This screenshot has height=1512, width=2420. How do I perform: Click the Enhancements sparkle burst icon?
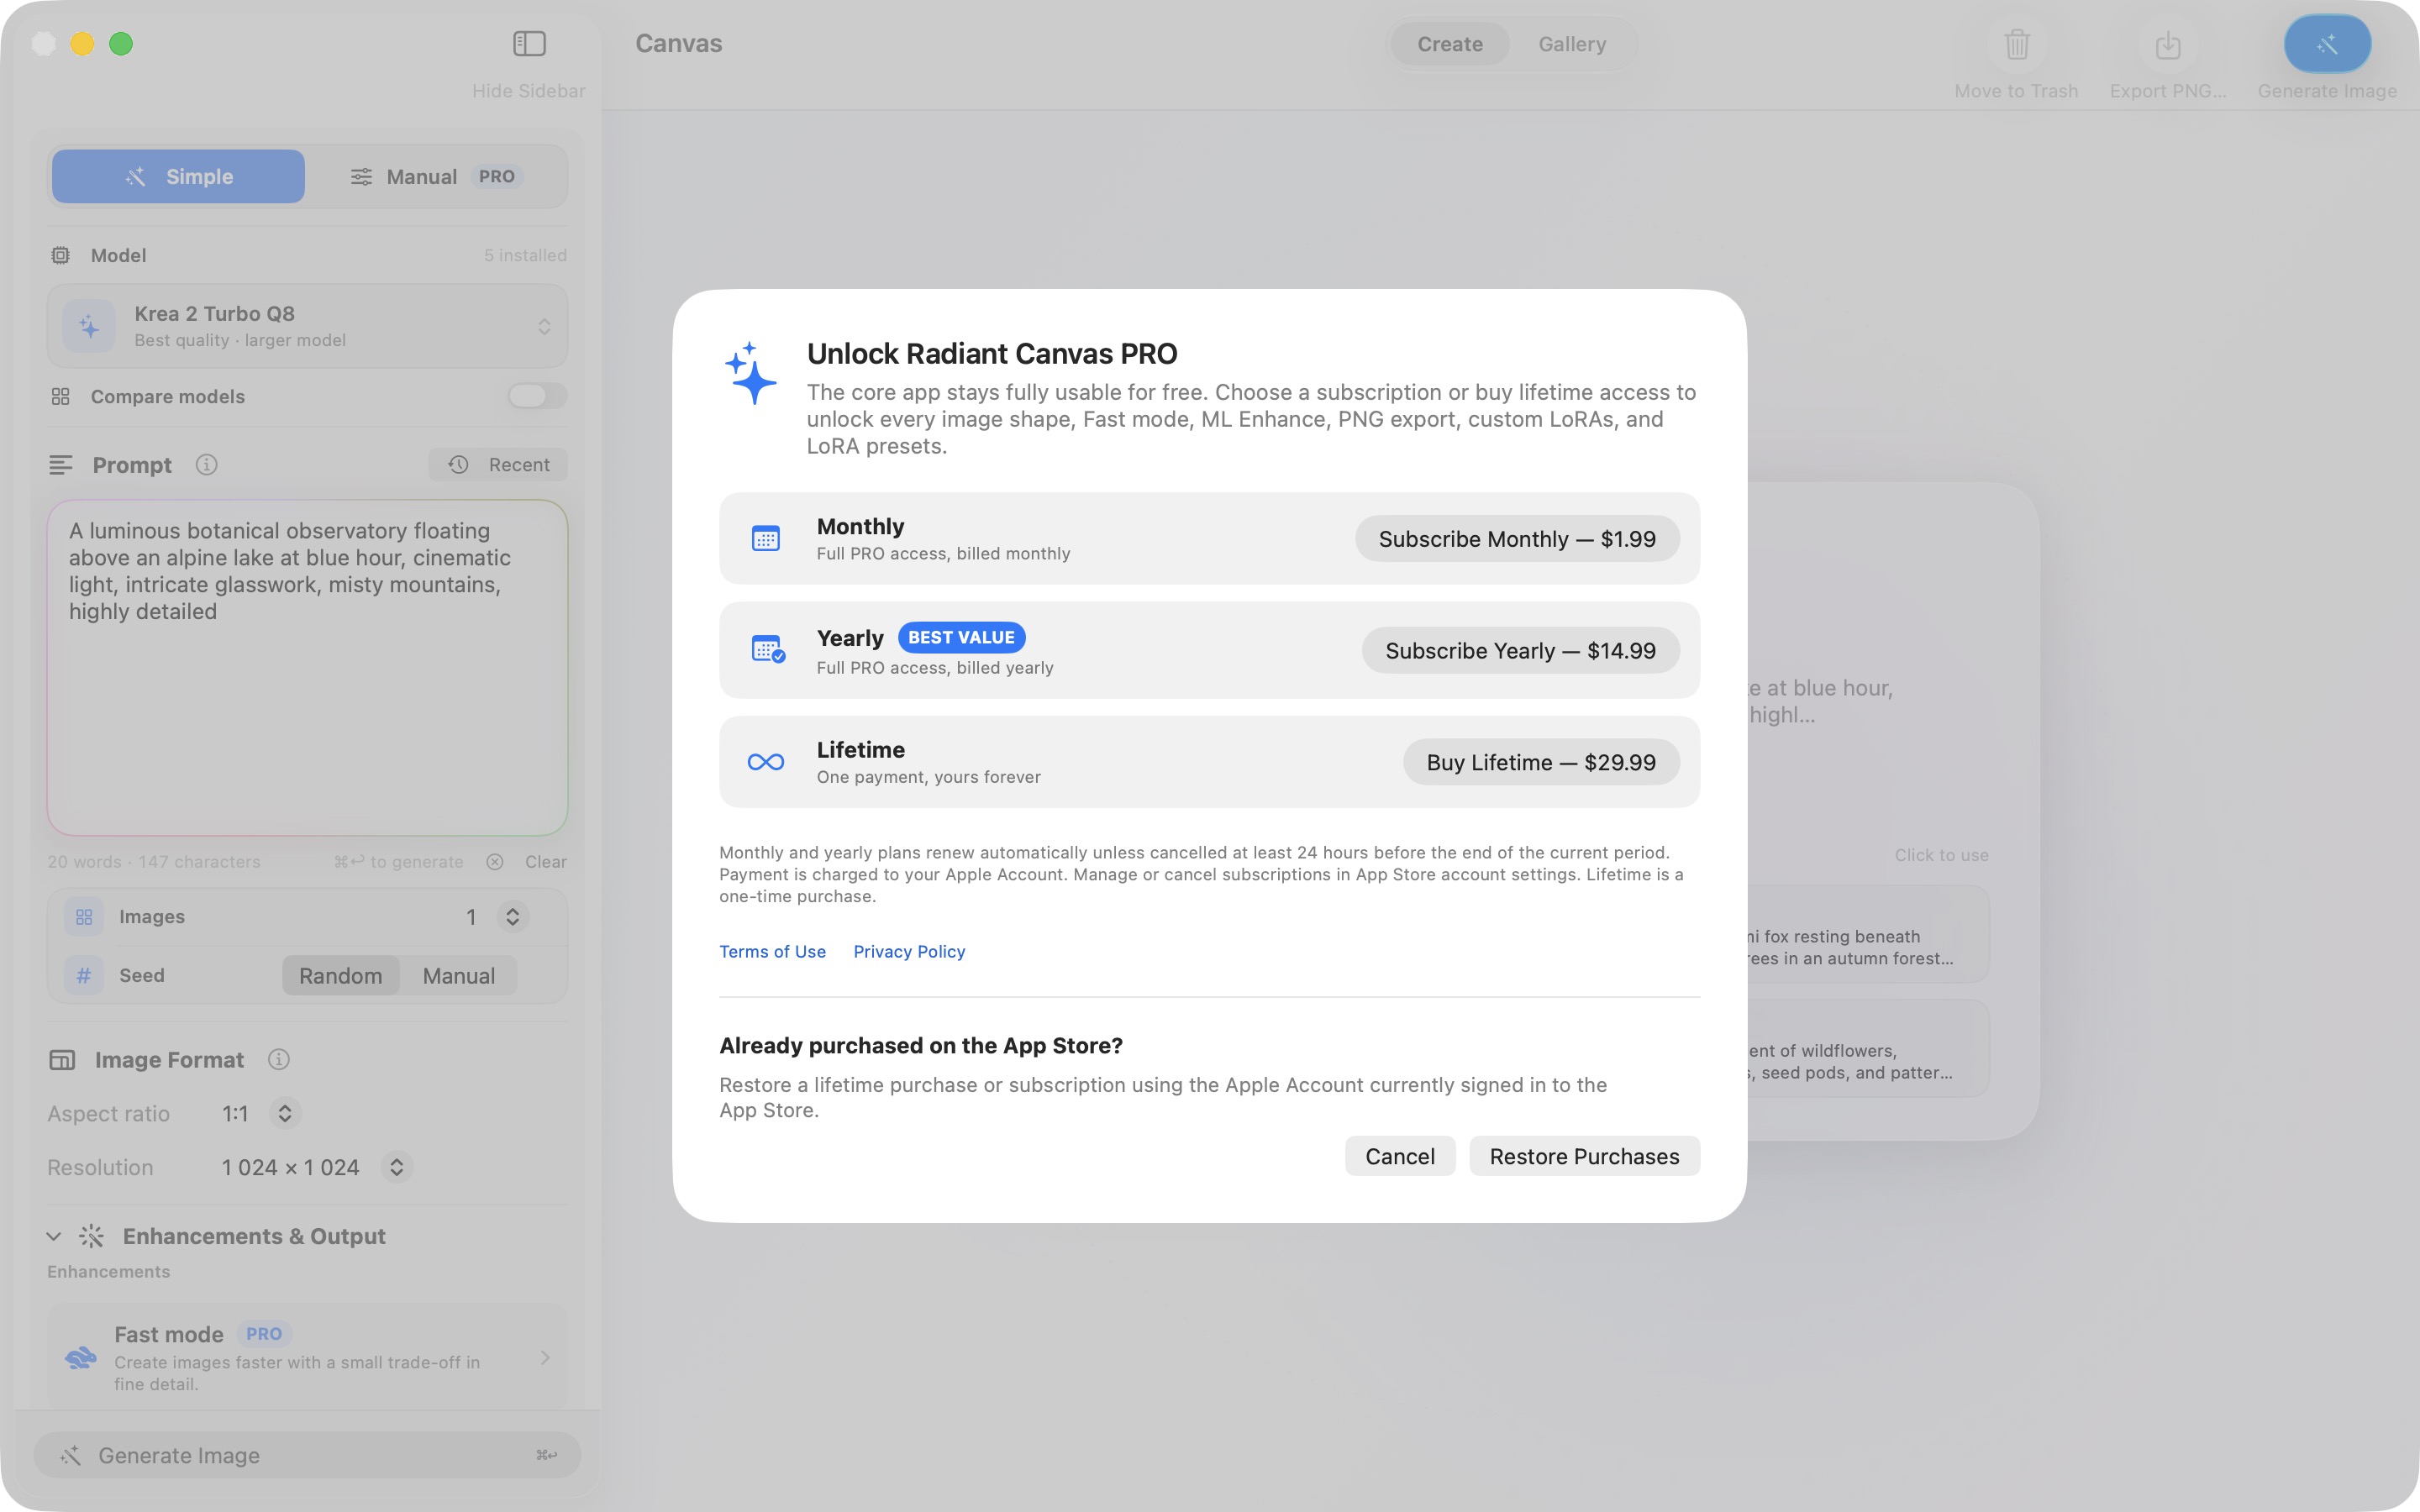pos(92,1236)
